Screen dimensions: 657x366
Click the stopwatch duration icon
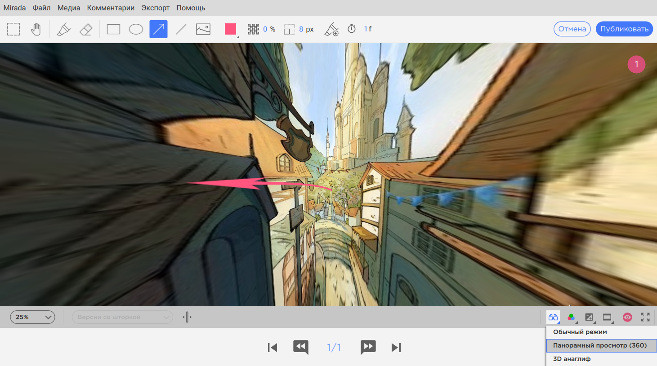point(352,29)
